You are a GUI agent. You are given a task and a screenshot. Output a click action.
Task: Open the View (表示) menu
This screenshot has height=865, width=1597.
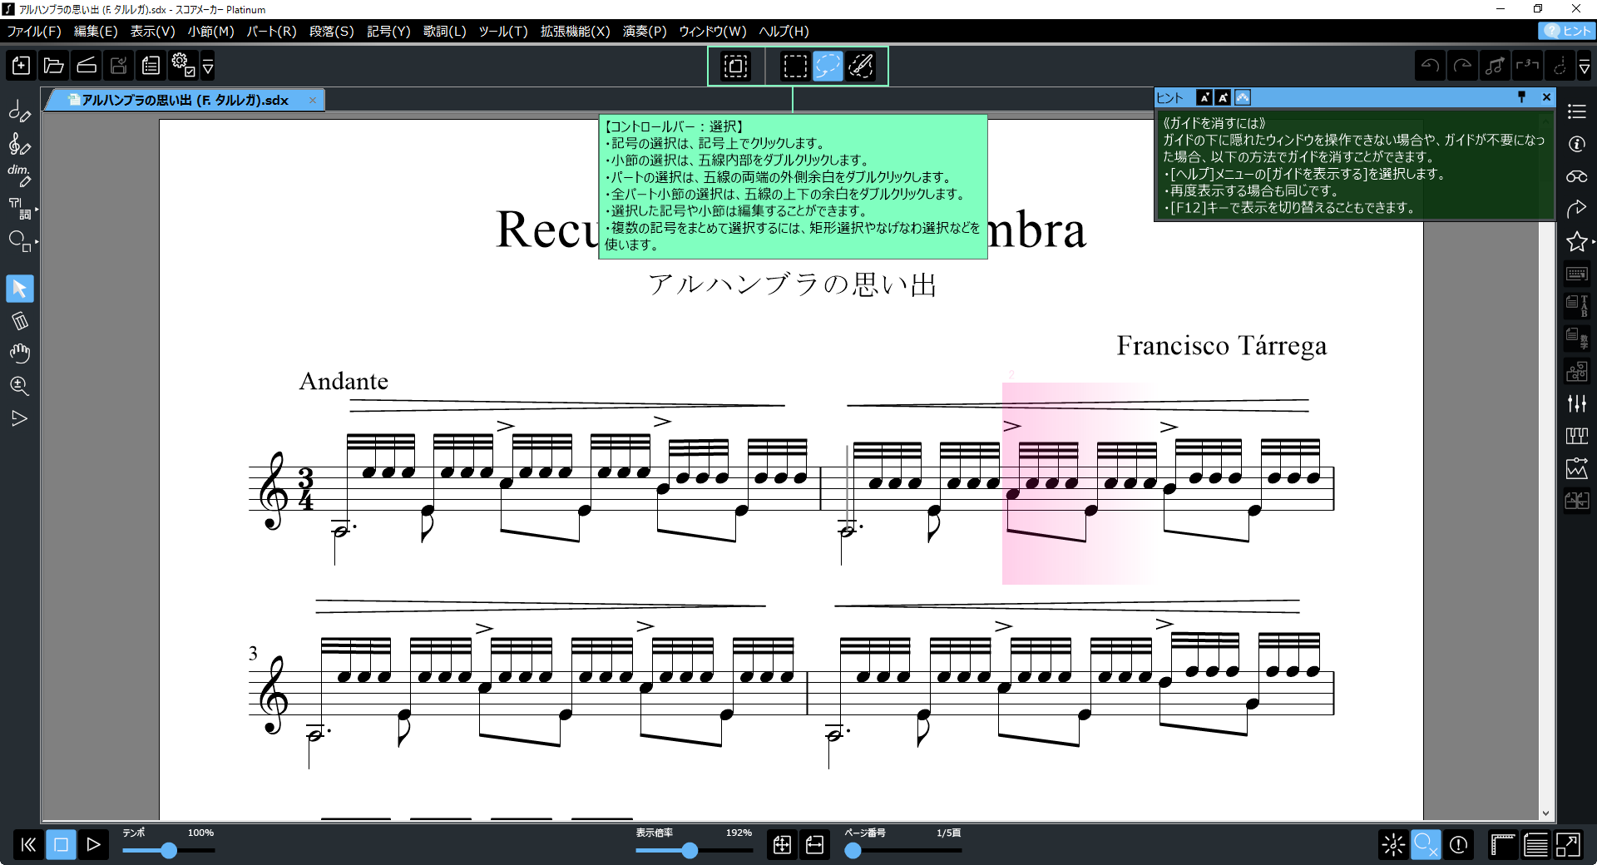(x=152, y=31)
